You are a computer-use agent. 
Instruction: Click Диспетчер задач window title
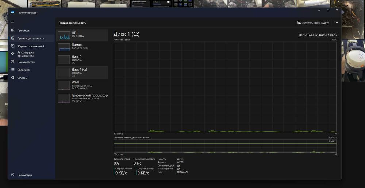pos(28,13)
